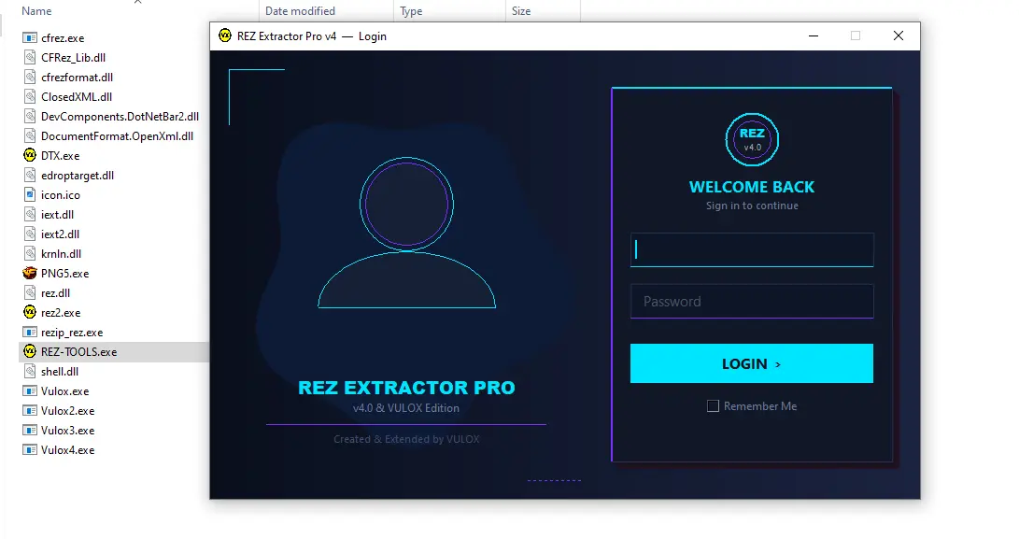Image resolution: width=1019 pixels, height=539 pixels.
Task: Click the krnln.dll file icon
Action: pos(30,253)
